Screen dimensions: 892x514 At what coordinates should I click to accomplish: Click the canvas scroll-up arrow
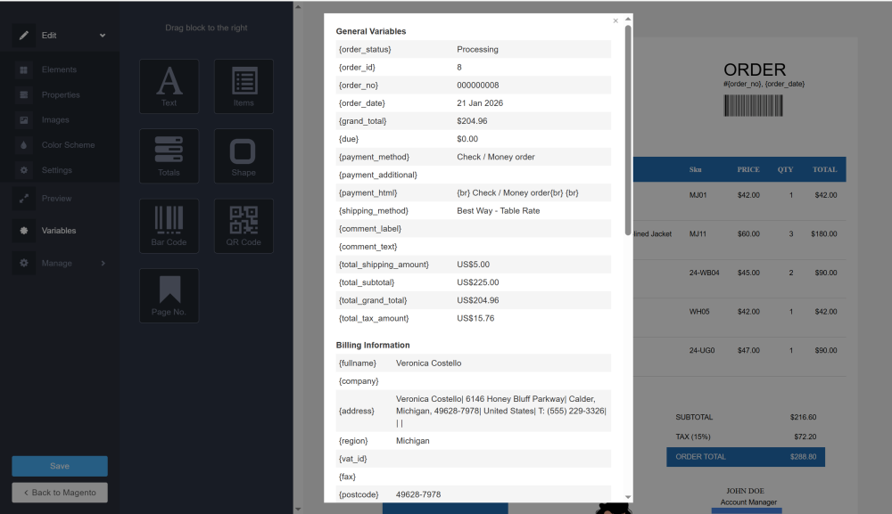(x=298, y=7)
